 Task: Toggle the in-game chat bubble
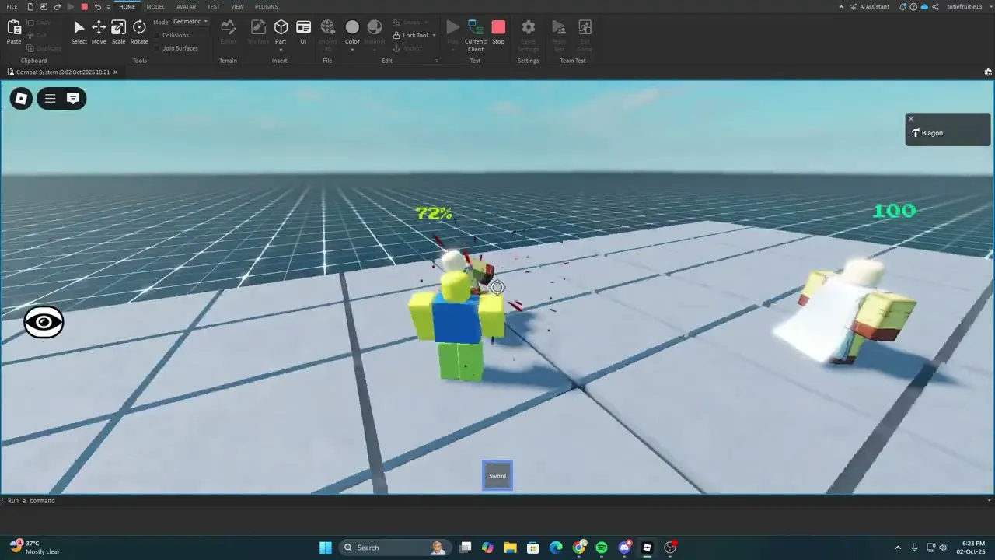tap(73, 99)
